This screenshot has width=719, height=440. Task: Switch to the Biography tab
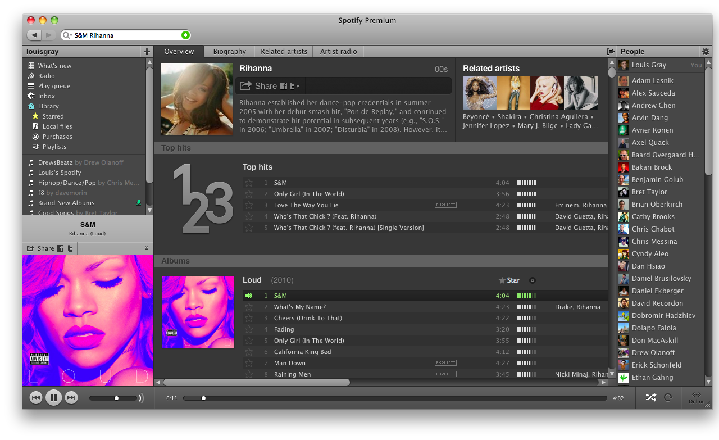point(229,52)
